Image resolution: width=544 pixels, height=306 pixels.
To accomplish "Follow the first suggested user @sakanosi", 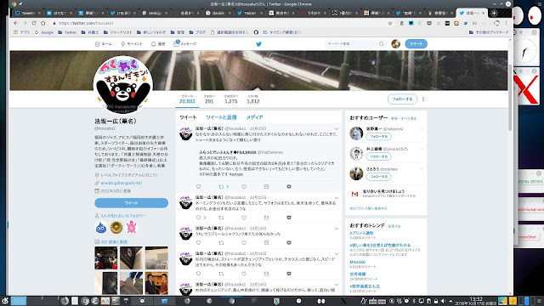I will (378, 136).
